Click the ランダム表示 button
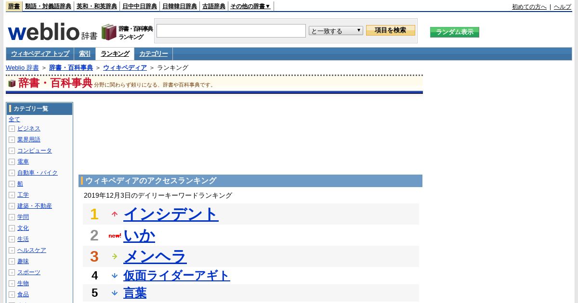The height and width of the screenshot is (303, 578). coord(455,32)
